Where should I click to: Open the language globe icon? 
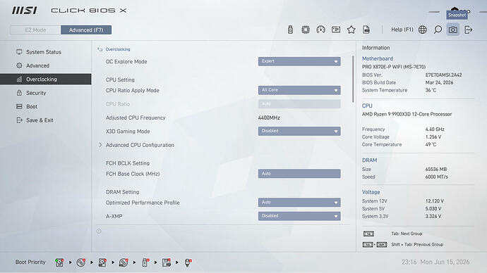point(422,30)
